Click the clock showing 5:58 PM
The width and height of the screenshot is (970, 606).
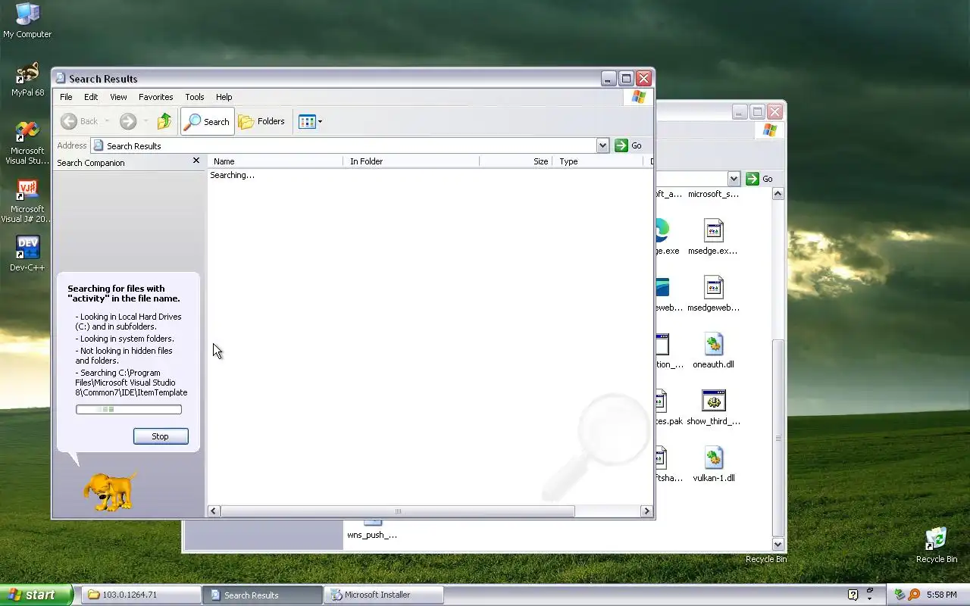point(941,595)
